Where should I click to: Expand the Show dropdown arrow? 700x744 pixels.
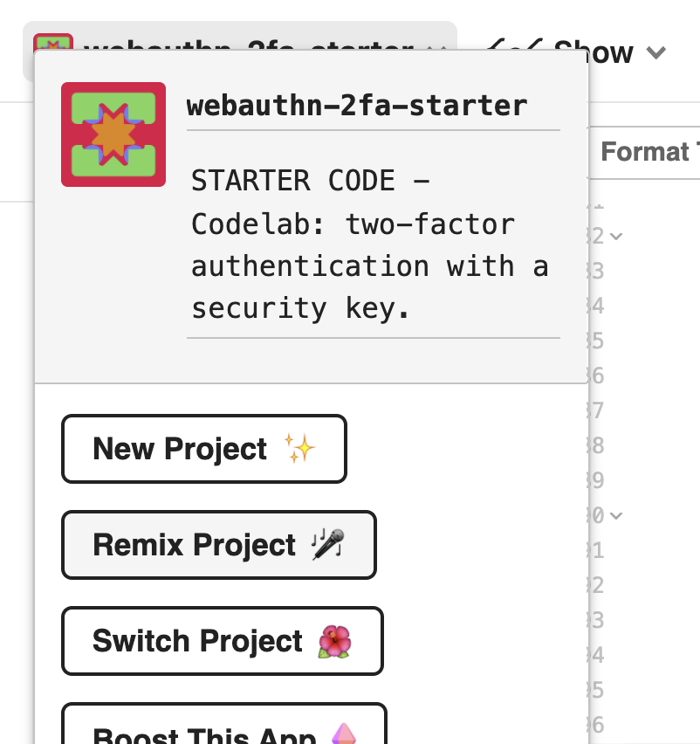(x=656, y=52)
